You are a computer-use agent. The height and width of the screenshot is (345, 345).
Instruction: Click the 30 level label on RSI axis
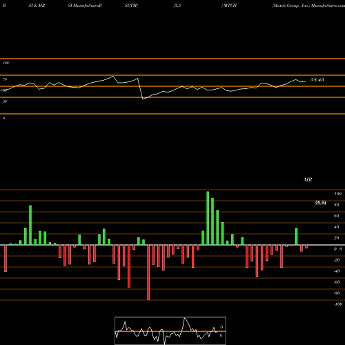pos(5,101)
